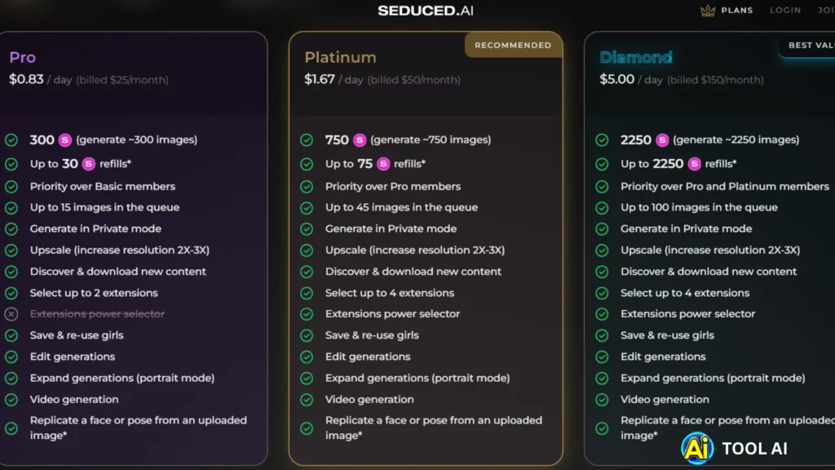Click the check icon for Platinum's Extensions power selector

click(307, 314)
